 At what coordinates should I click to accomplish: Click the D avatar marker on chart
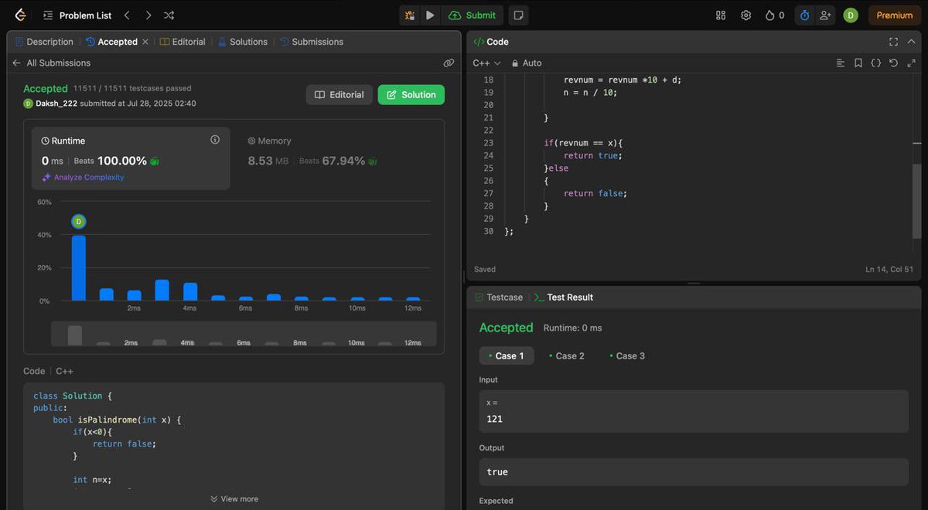pyautogui.click(x=78, y=221)
